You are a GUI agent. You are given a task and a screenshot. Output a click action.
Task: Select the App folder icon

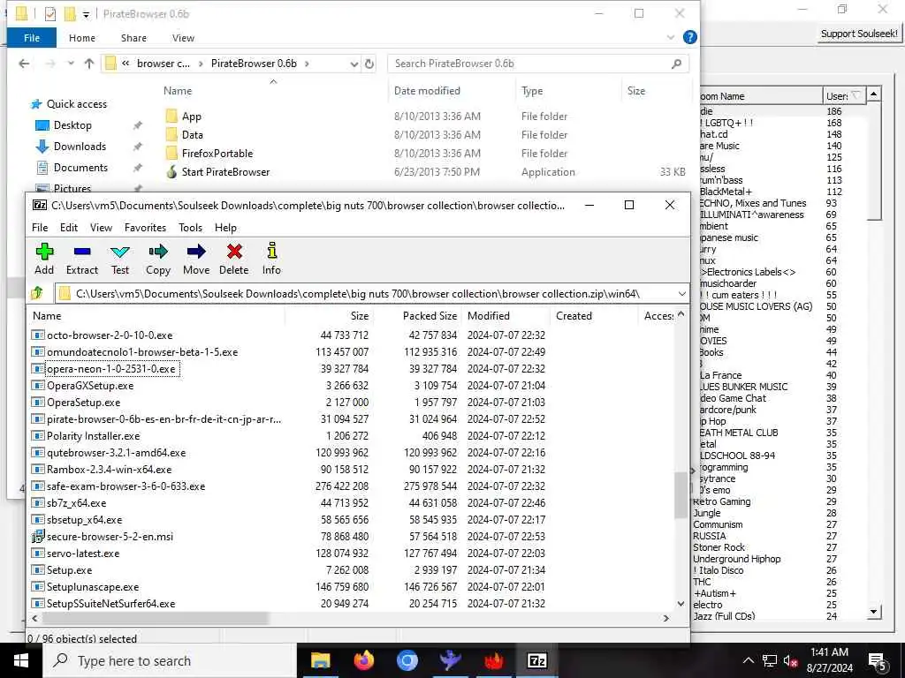click(x=171, y=116)
